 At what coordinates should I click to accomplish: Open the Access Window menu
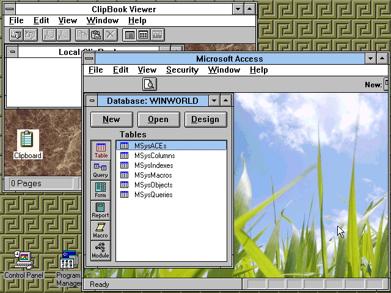224,70
